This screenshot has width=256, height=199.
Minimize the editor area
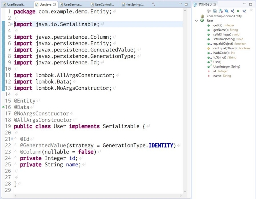tap(180, 4)
